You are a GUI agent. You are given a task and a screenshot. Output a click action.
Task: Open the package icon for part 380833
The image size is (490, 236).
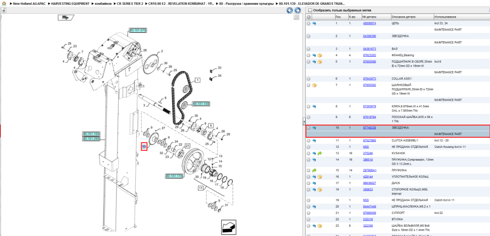point(319,189)
